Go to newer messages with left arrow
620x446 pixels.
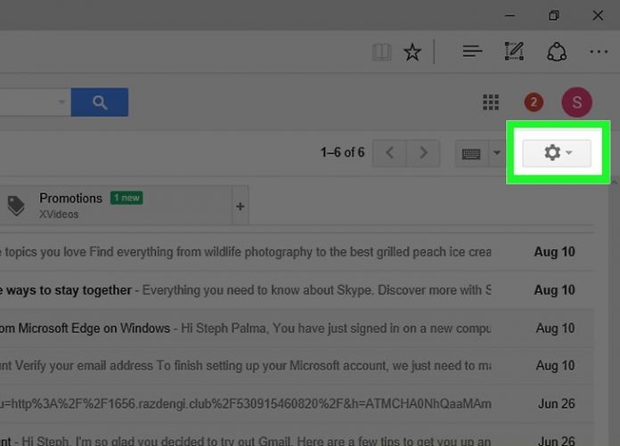click(x=389, y=153)
